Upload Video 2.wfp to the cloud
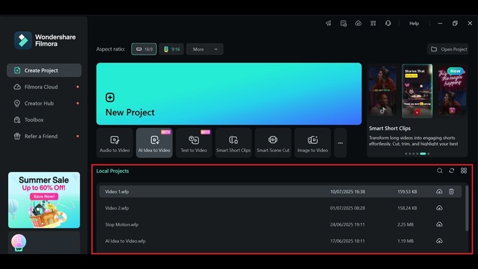The image size is (478, 269). (x=439, y=208)
